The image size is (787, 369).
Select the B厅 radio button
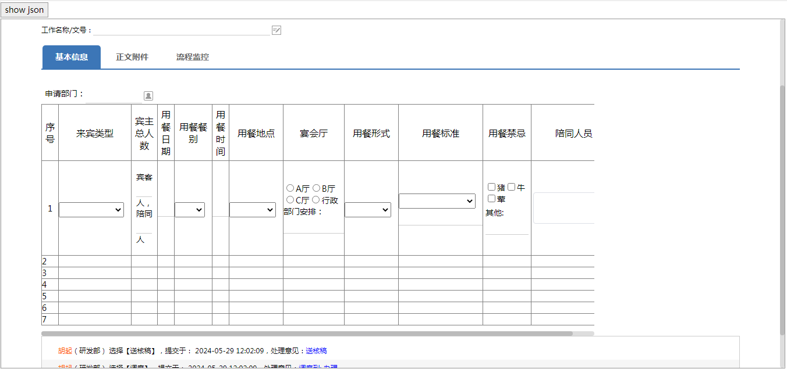(316, 188)
